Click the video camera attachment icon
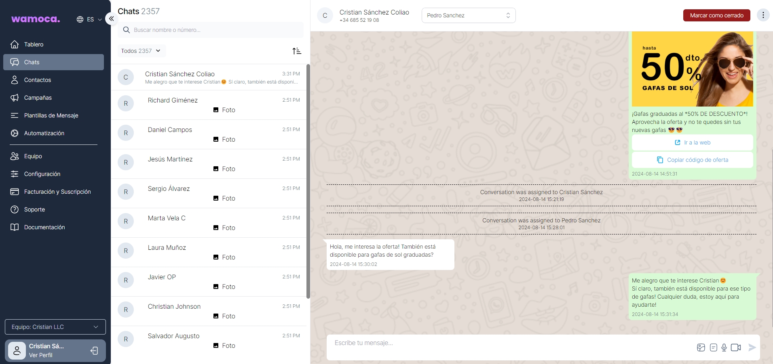 [736, 347]
